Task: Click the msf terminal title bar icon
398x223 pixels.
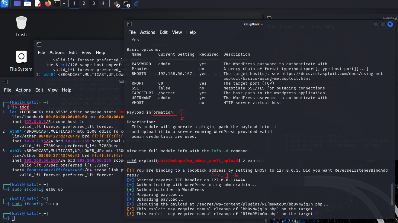Action: click(129, 24)
